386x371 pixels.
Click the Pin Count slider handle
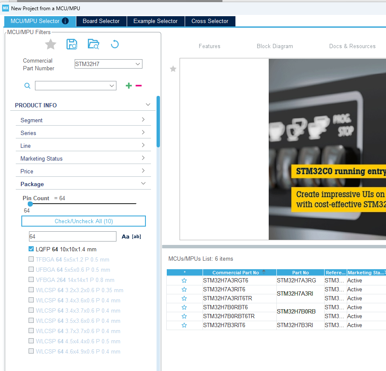30,204
